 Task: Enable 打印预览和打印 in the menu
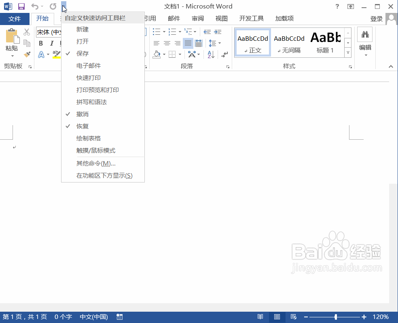[x=103, y=90]
